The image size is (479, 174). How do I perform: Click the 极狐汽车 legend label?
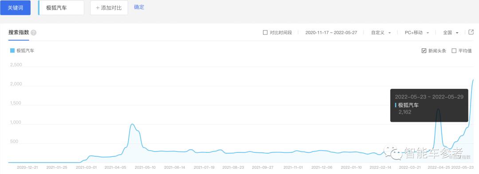pyautogui.click(x=25, y=51)
